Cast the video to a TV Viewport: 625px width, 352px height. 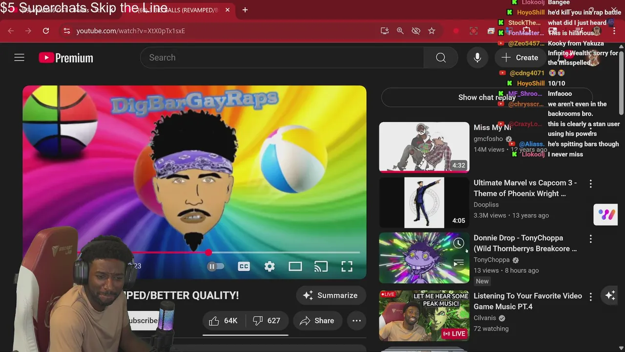click(x=321, y=266)
